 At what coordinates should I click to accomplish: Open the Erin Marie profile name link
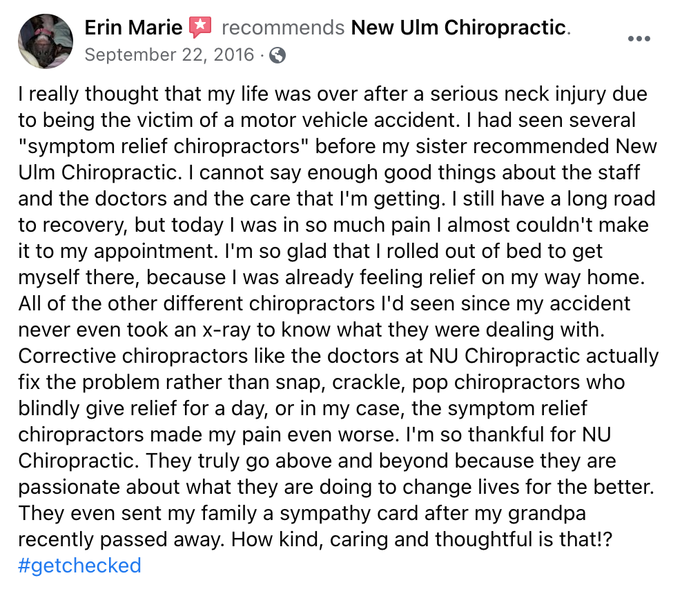pyautogui.click(x=133, y=28)
